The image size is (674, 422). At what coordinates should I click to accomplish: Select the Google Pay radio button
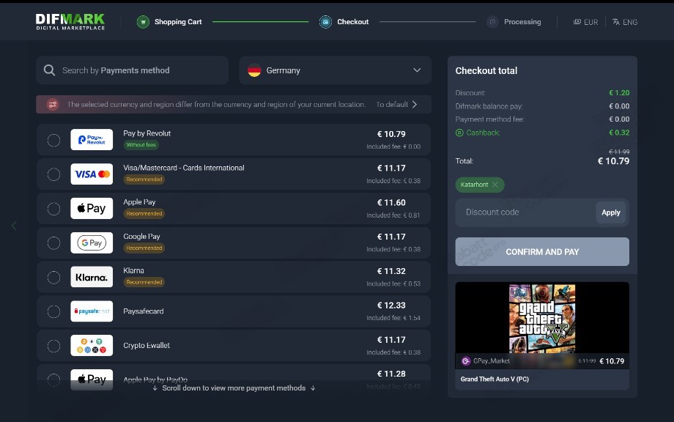click(53, 243)
